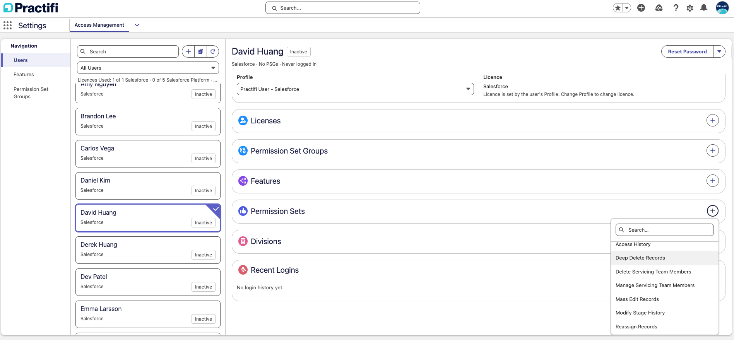Screen dimensions: 734x340
Task: Click the Permission Sets plus button
Action: pos(713,211)
